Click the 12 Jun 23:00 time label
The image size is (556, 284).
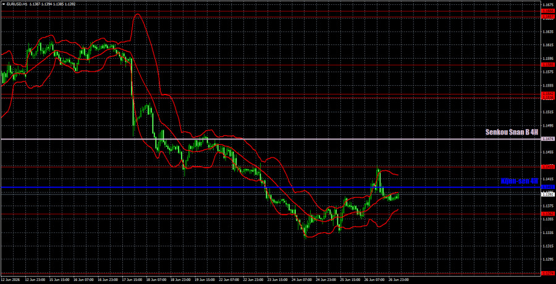pyautogui.click(x=35, y=280)
